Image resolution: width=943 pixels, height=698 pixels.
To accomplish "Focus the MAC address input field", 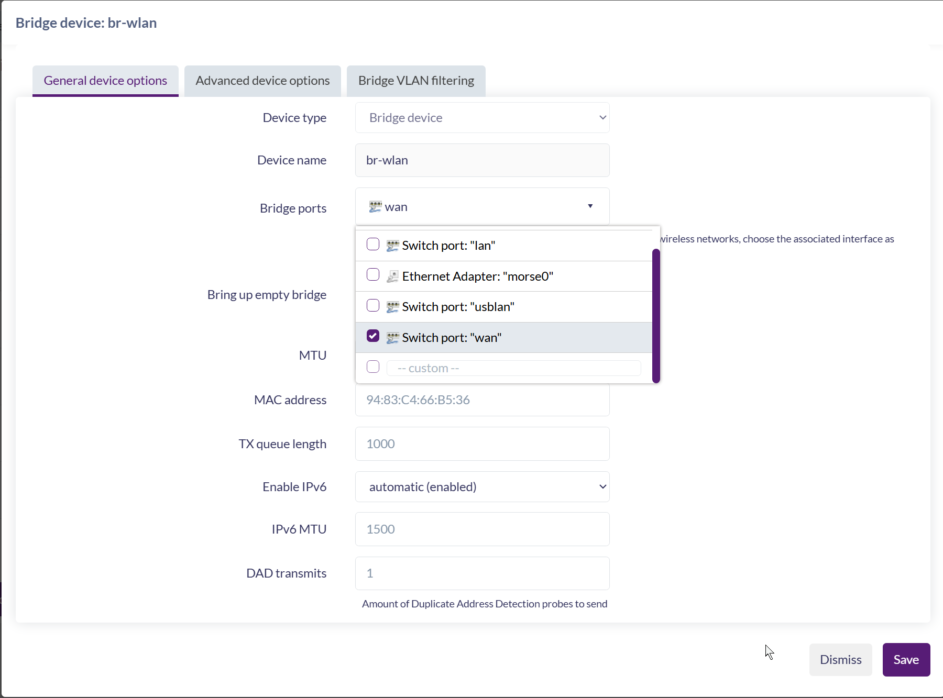I will (482, 400).
